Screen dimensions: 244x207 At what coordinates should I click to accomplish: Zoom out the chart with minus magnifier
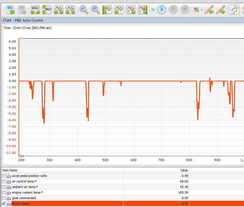[x=84, y=10]
